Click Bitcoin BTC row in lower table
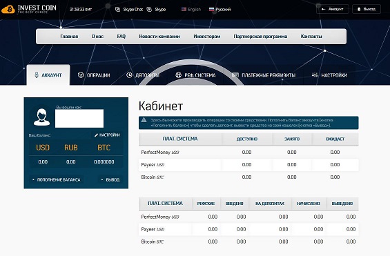390x256 pixels. pos(248,242)
